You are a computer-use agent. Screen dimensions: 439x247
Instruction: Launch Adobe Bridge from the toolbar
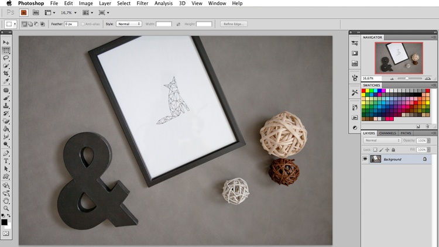point(24,13)
